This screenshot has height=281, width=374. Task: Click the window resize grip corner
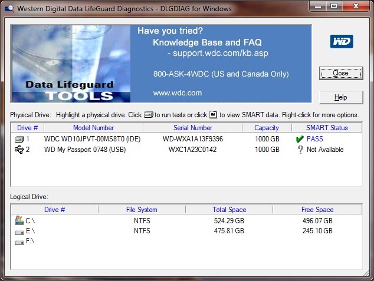[x=366, y=274]
